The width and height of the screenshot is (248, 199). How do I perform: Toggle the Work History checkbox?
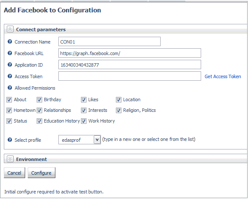point(84,121)
